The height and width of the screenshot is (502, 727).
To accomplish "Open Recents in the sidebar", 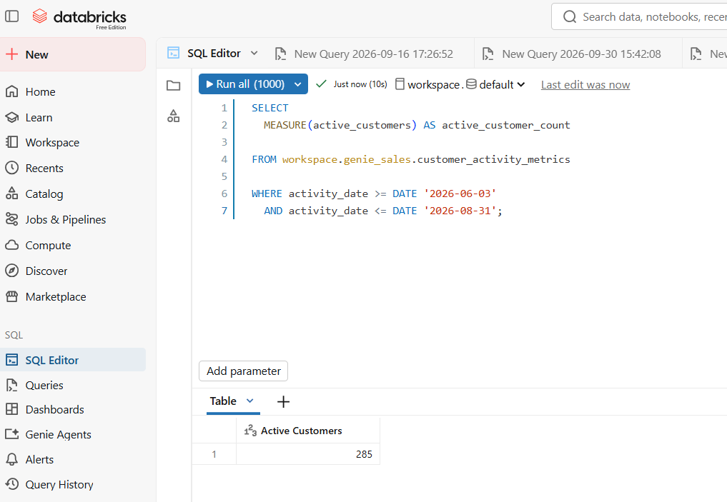I will click(x=44, y=168).
